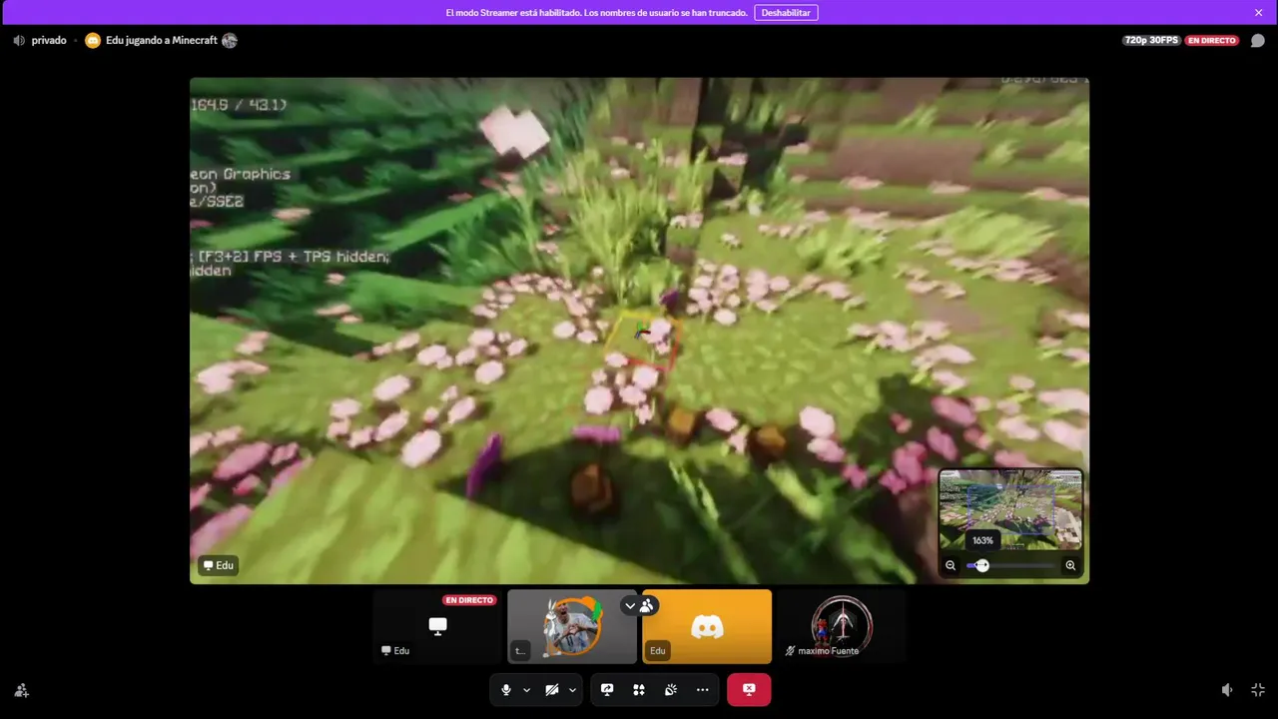This screenshot has height=719, width=1278.
Task: Select Edu's live stream tile
Action: click(437, 626)
